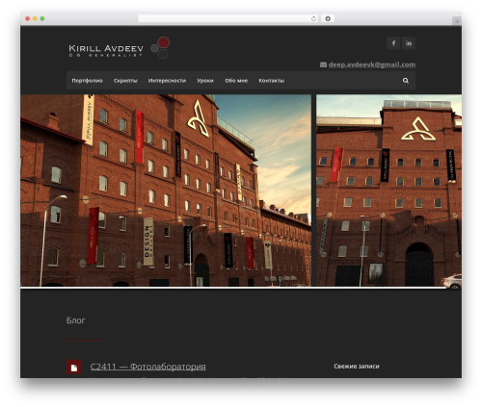The image size is (482, 407).
Task: Click the red post document icon
Action: tap(73, 368)
